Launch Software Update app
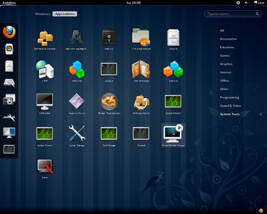 141,102
